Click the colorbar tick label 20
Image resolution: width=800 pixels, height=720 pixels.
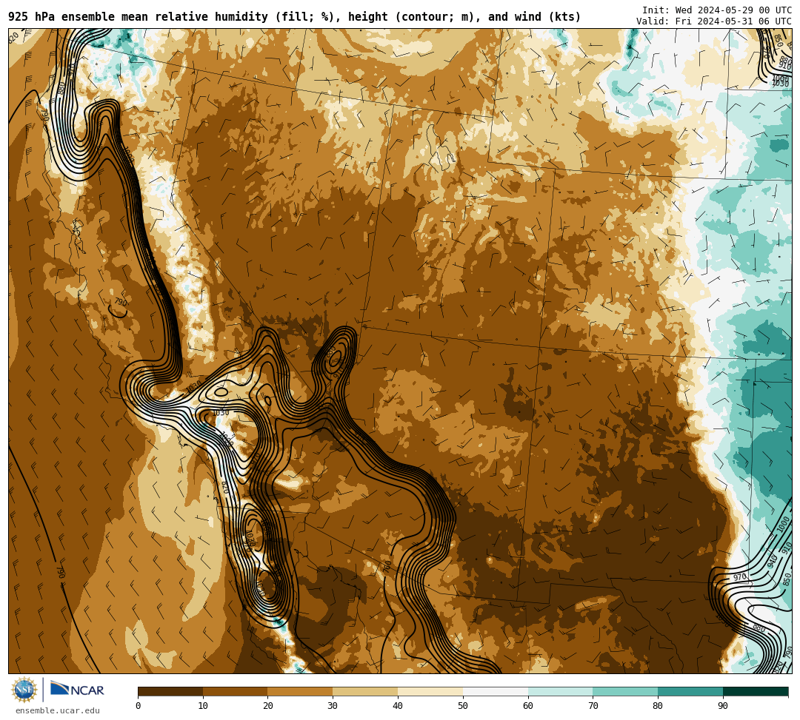268,706
